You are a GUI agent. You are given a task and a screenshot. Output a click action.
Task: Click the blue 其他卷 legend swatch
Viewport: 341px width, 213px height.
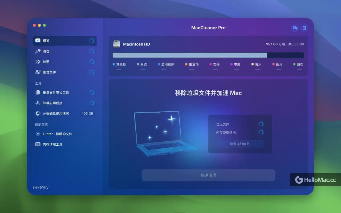[x=113, y=64]
